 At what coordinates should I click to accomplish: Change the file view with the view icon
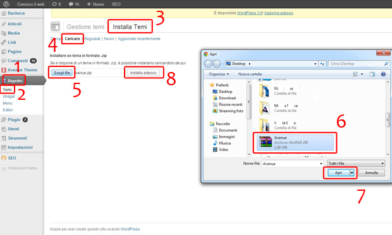pos(355,74)
